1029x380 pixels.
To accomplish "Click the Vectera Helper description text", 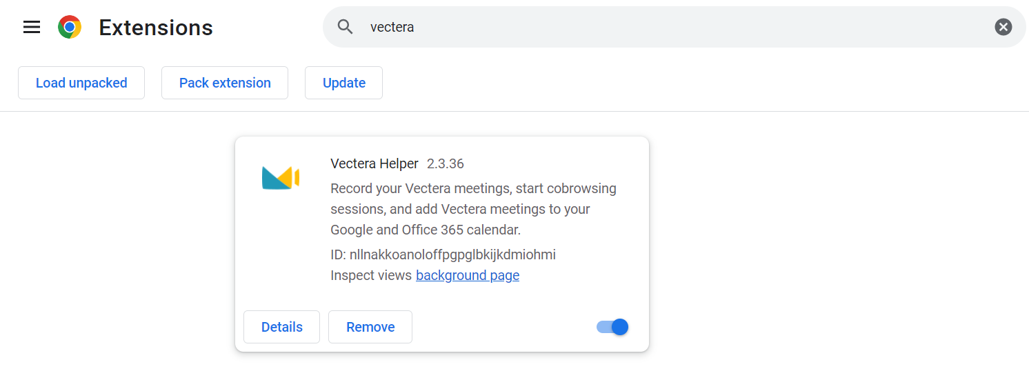I will coord(474,209).
